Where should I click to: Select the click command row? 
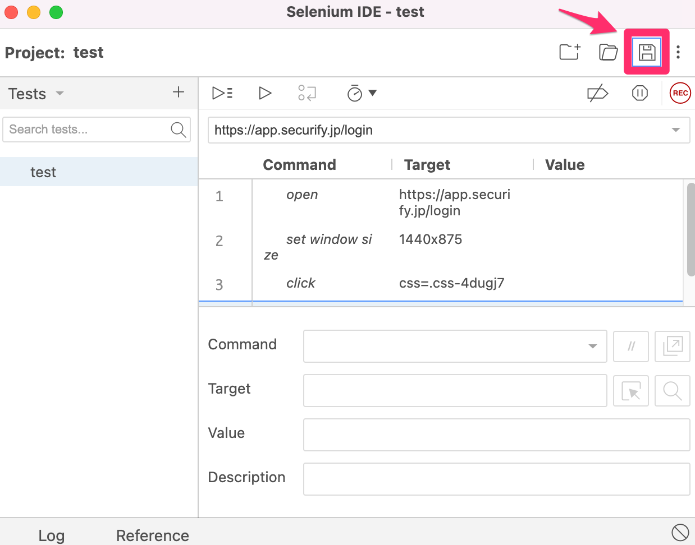point(441,284)
